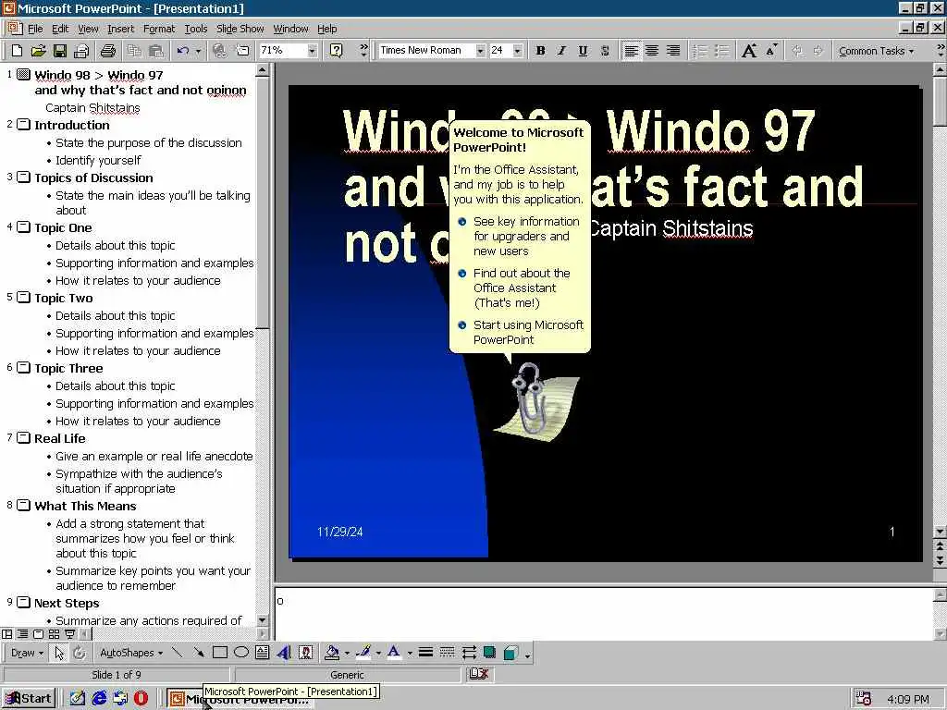This screenshot has width=947, height=710.
Task: Create a new presentation with the New icon
Action: coord(18,51)
